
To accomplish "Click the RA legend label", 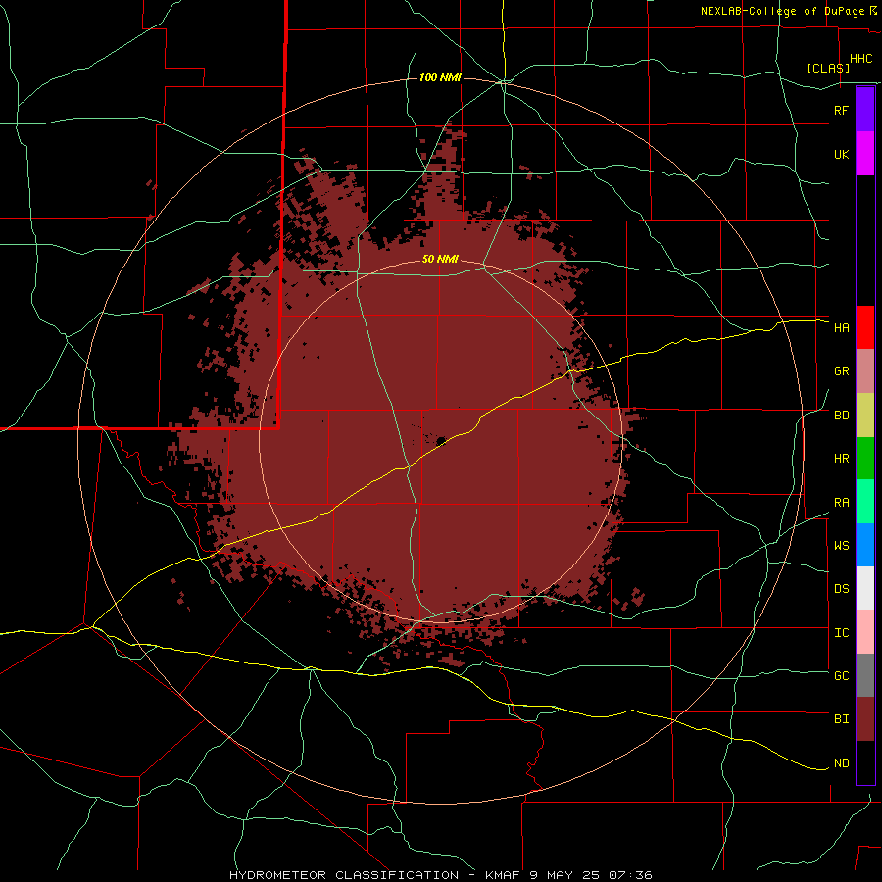I will pyautogui.click(x=841, y=503).
